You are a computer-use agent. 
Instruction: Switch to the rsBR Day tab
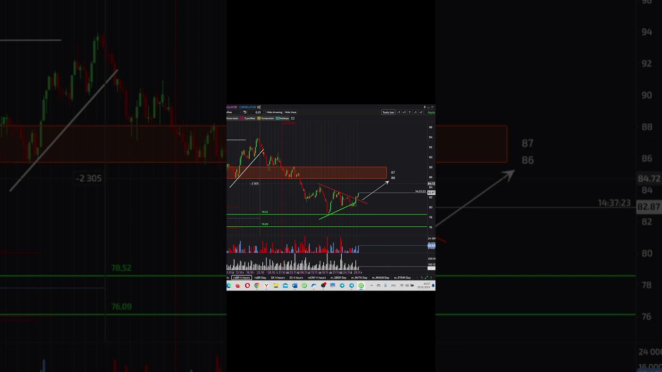pos(260,277)
